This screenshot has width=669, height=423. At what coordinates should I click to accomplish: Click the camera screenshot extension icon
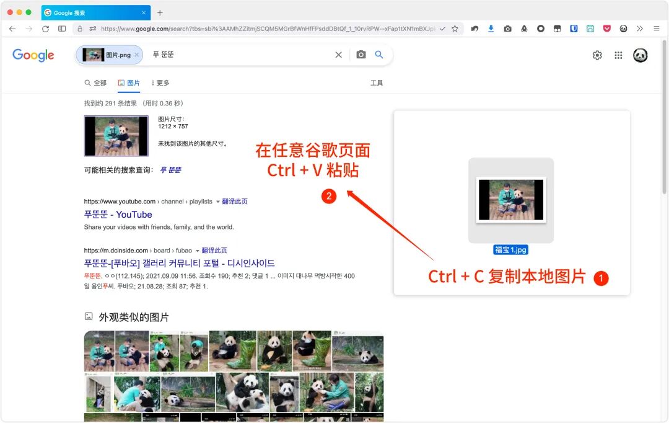pos(507,29)
